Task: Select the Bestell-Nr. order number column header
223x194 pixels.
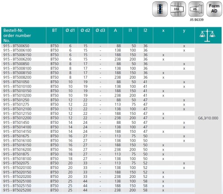Action: click(x=24, y=35)
